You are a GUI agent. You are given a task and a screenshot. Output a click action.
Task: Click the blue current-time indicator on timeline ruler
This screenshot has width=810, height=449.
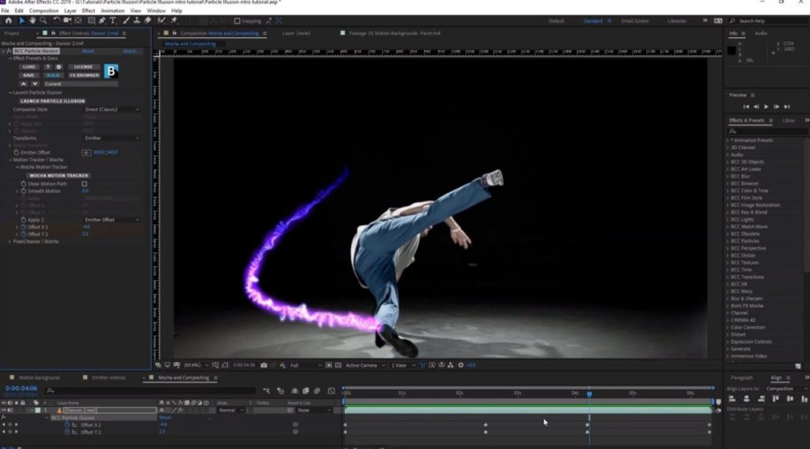(589, 393)
